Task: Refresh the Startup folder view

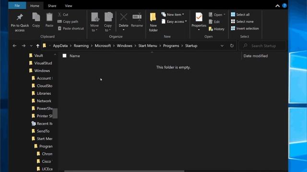Action: coord(232,46)
